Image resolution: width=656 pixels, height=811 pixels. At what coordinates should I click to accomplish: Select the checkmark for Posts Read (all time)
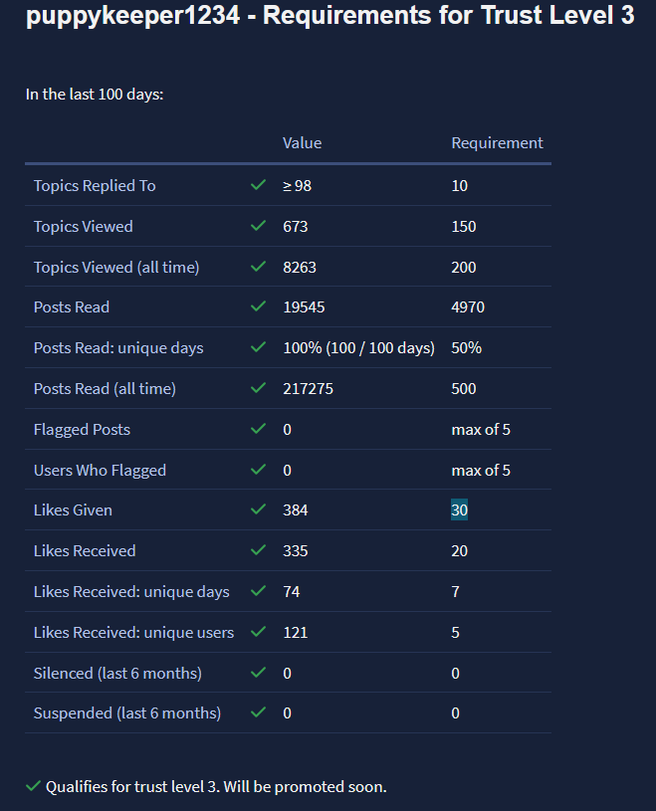click(259, 388)
